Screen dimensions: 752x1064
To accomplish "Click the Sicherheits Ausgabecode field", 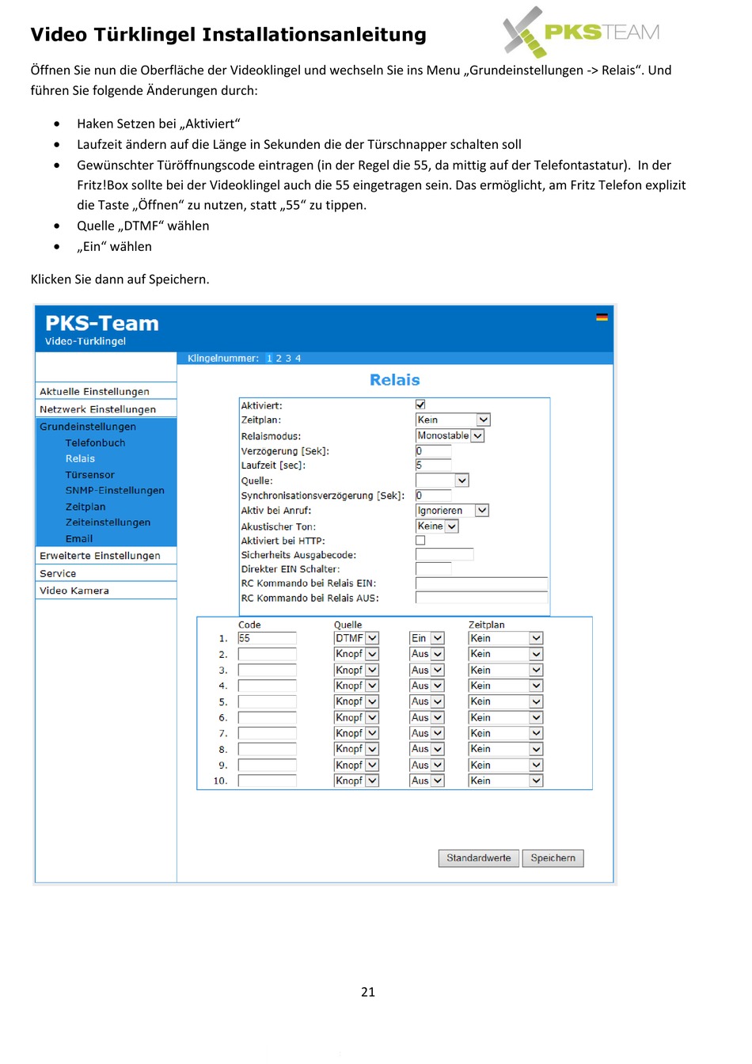I will pos(444,554).
